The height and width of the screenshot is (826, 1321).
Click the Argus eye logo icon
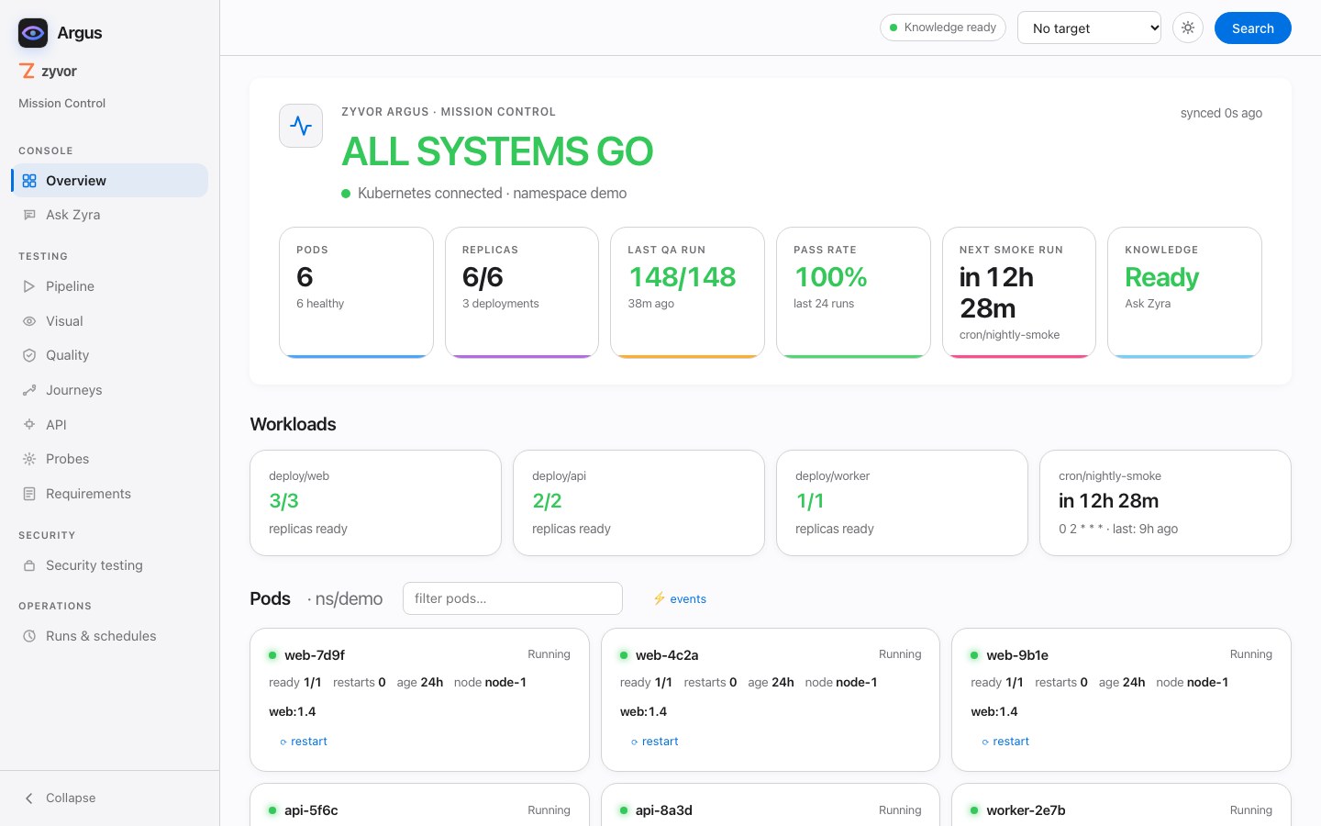(33, 33)
